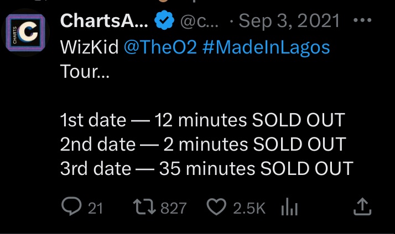Like the tweet with the heart icon
The width and height of the screenshot is (395, 234).
[x=216, y=206]
